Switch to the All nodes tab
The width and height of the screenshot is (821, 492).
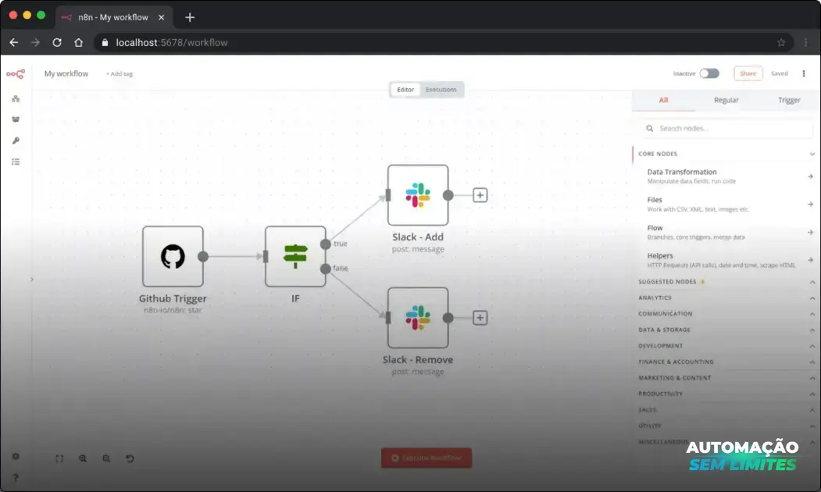click(x=663, y=100)
